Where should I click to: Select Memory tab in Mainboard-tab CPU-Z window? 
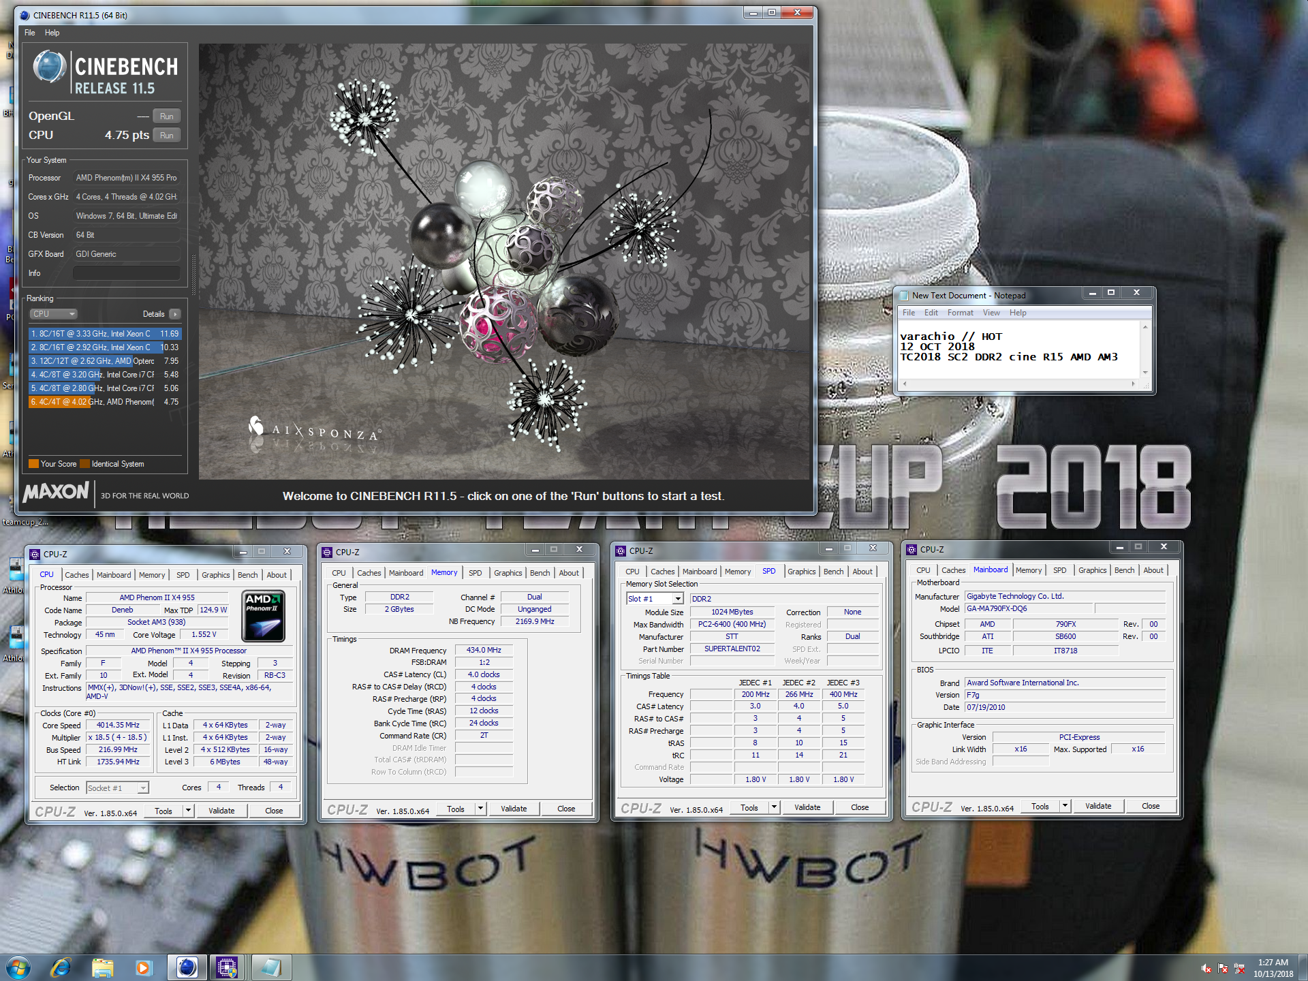[1029, 570]
